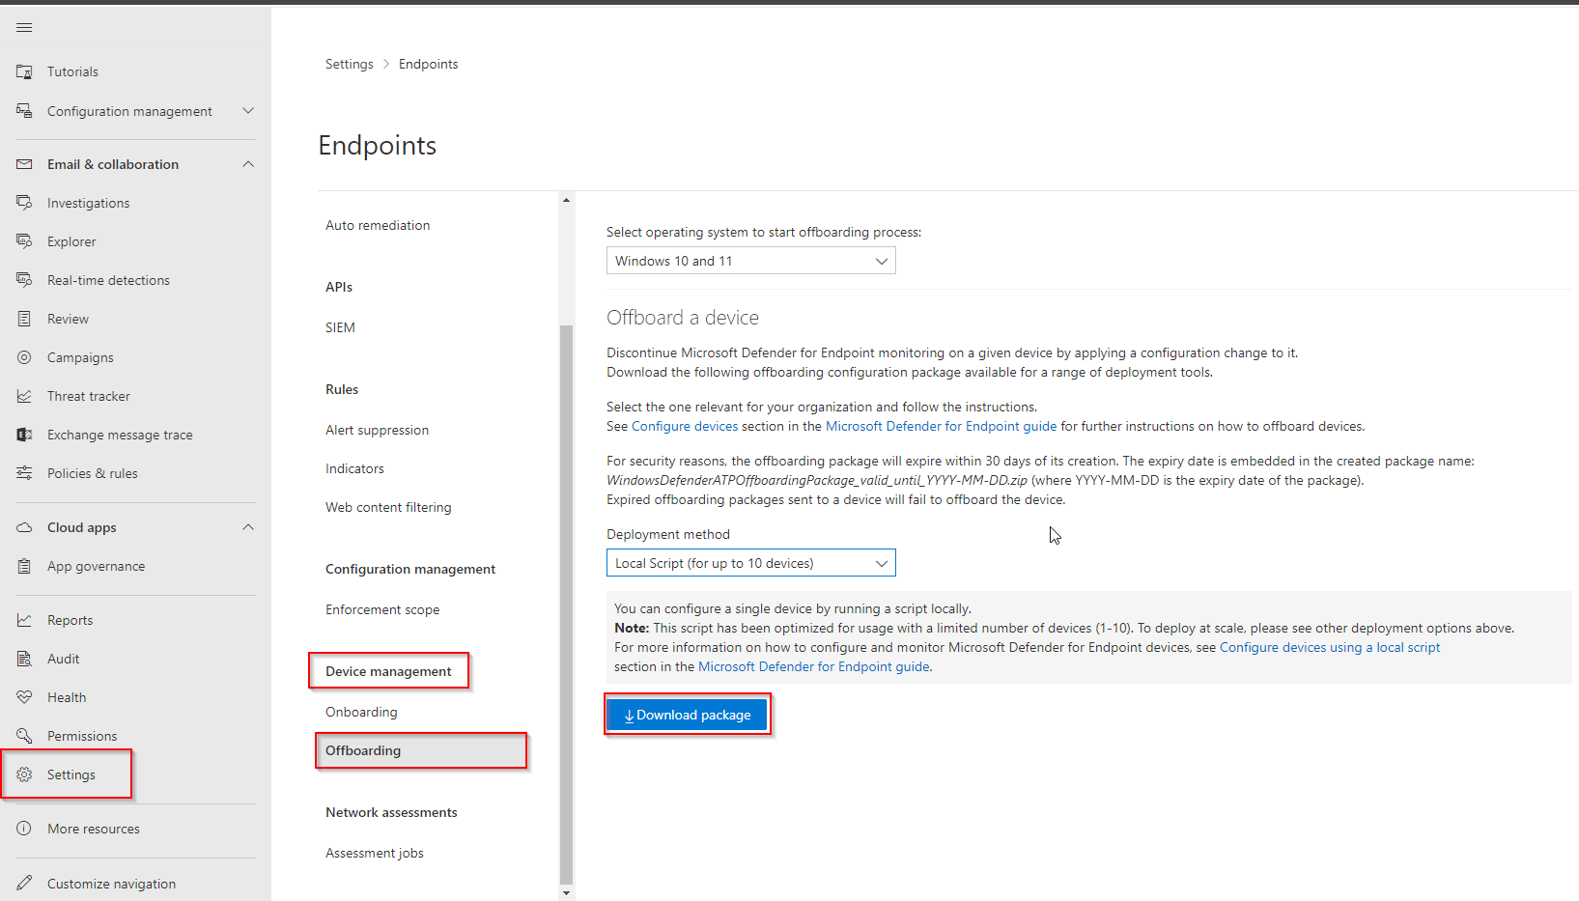Open Settings in left navigation

click(x=71, y=774)
